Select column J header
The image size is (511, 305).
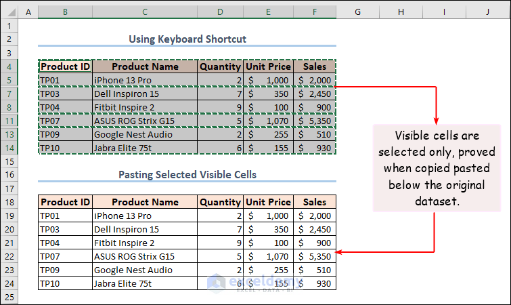(x=487, y=12)
